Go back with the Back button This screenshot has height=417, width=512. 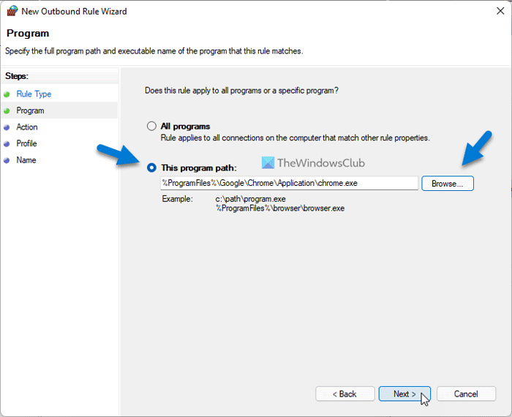click(345, 394)
